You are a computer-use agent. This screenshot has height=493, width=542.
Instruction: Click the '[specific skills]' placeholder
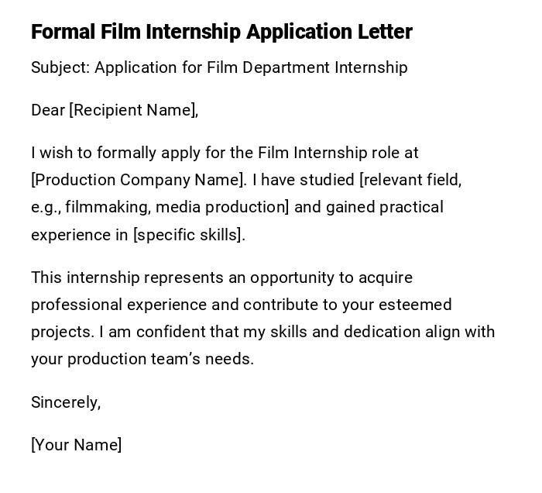tap(189, 235)
